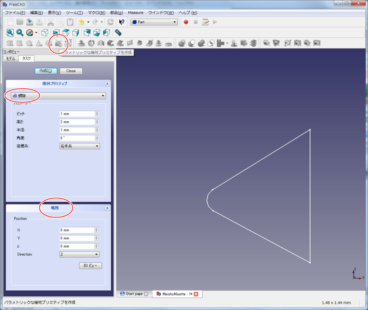368x310 pixels.
Task: Click the Revolve tool icon
Action: (x=91, y=43)
